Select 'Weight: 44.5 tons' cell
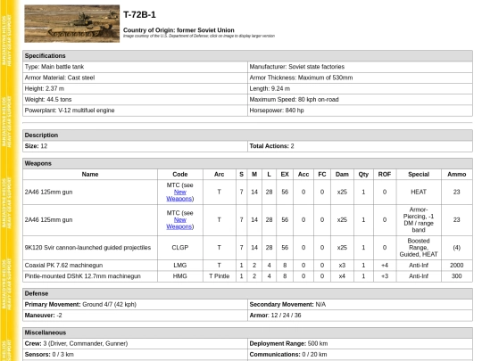Image resolution: width=482 pixels, height=361 pixels. point(135,100)
